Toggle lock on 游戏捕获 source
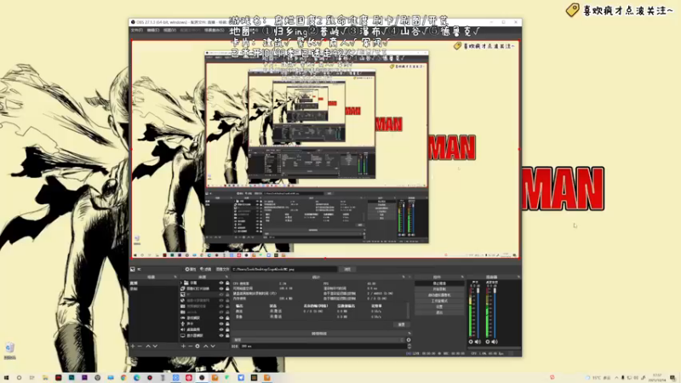Screen dimensions: 681x383 coord(227,317)
